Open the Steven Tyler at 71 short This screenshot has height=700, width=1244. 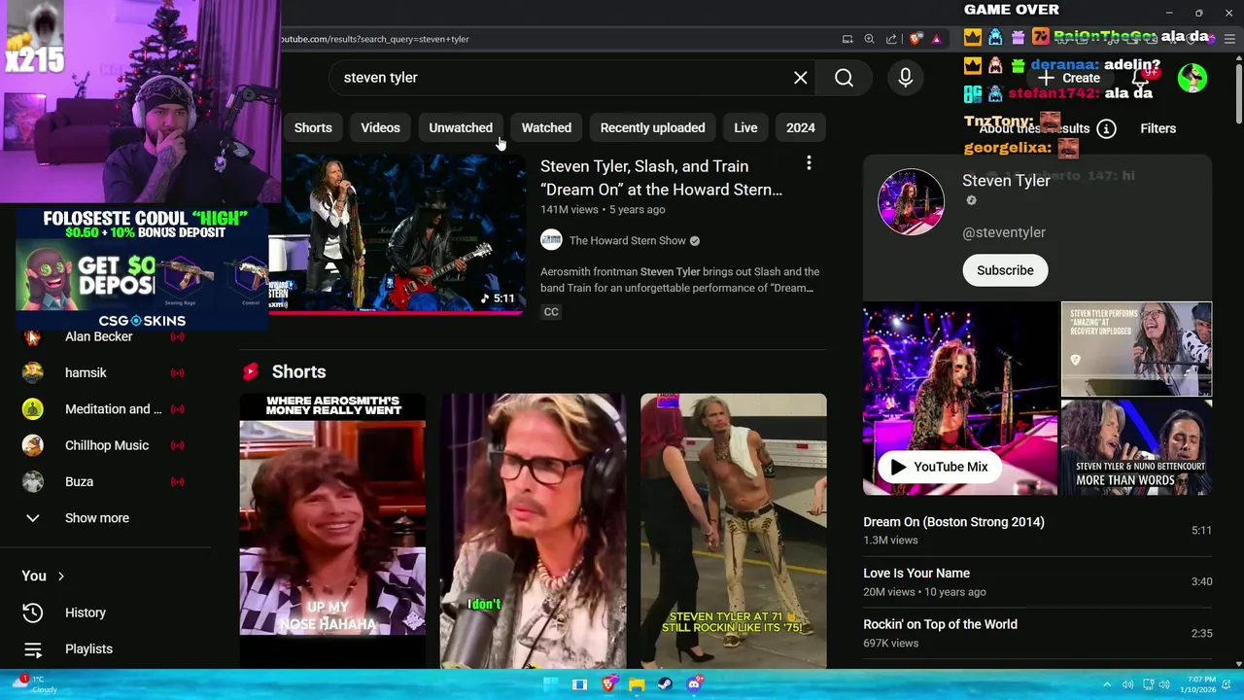[734, 530]
